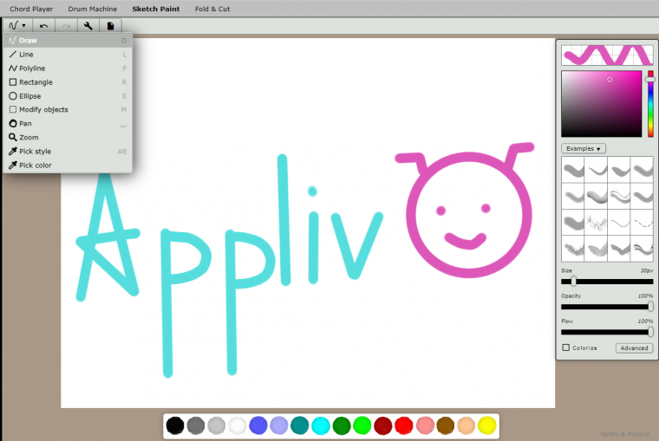659x441 pixels.
Task: Pick the dark gray palette color
Action: point(196,425)
